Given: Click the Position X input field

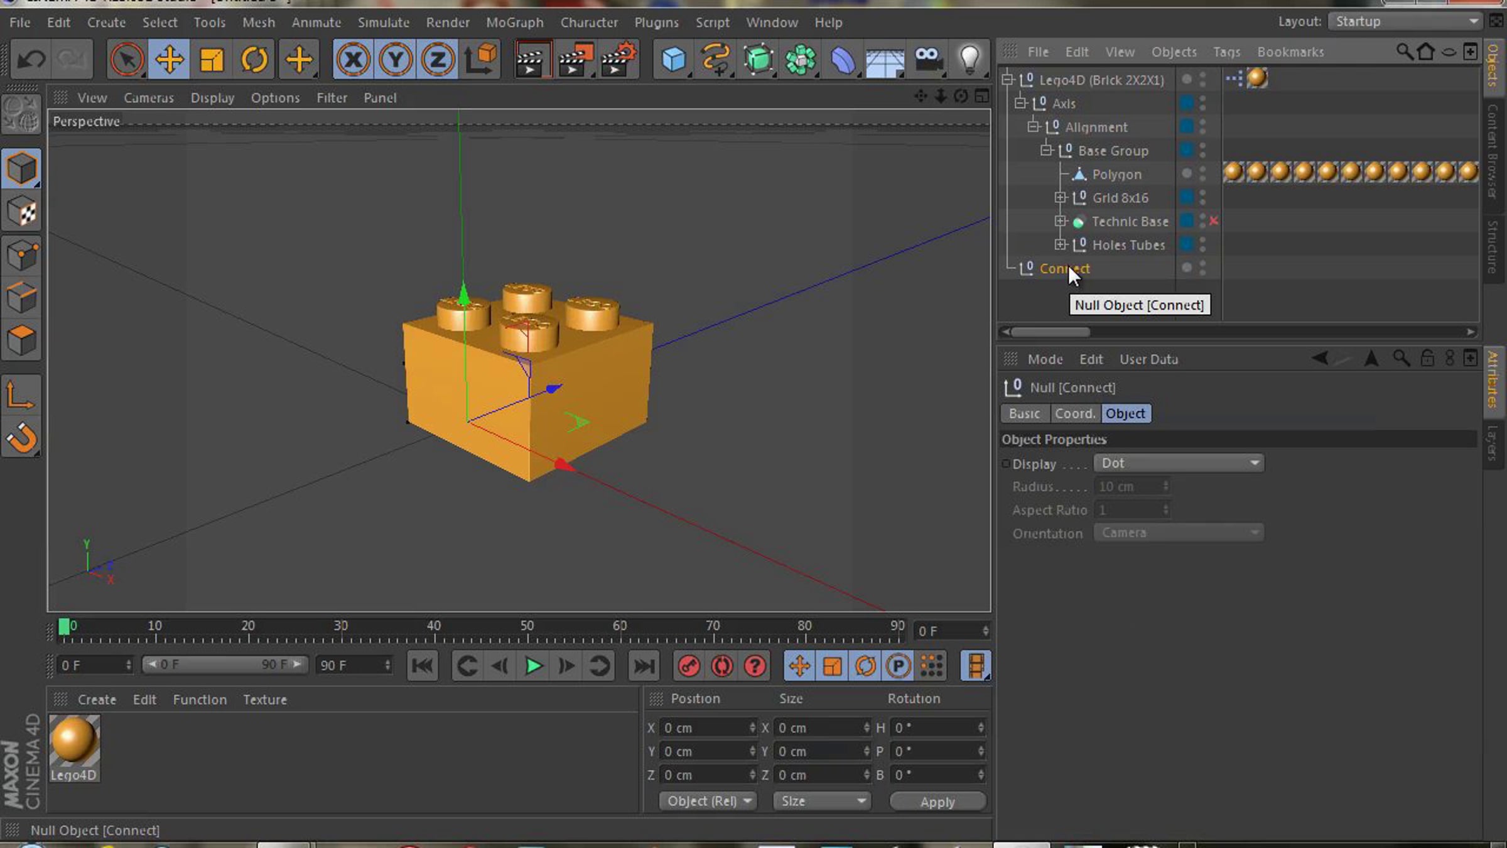Looking at the screenshot, I should point(708,727).
